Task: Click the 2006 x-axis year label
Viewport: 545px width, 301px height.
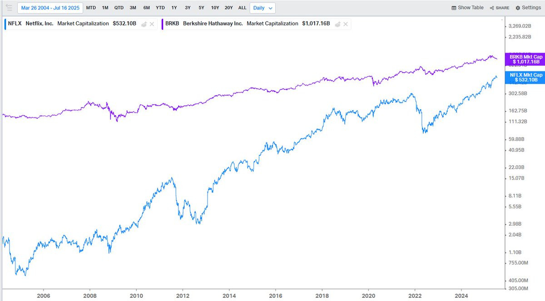Action: [43, 295]
